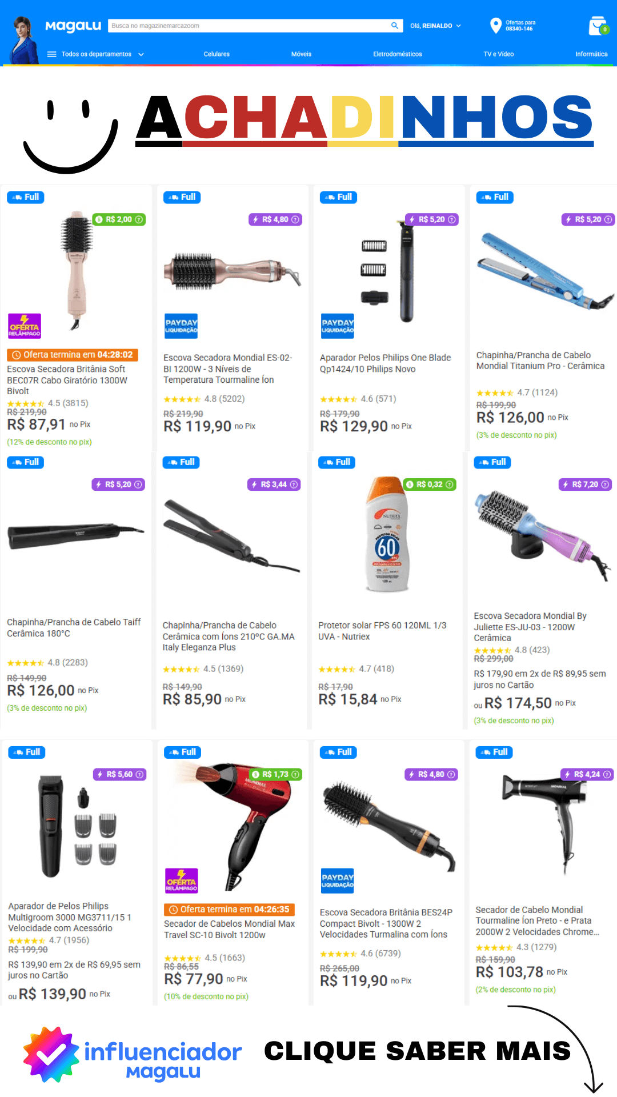Go to the TV e Vídeo category
Screen dimensions: 617x1097
click(499, 54)
